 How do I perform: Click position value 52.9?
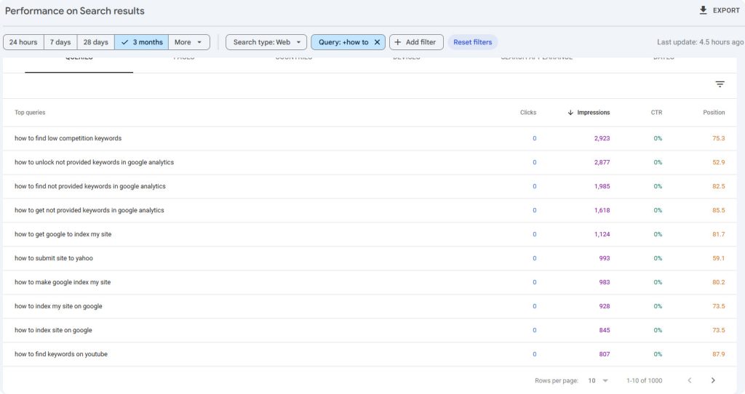(718, 162)
